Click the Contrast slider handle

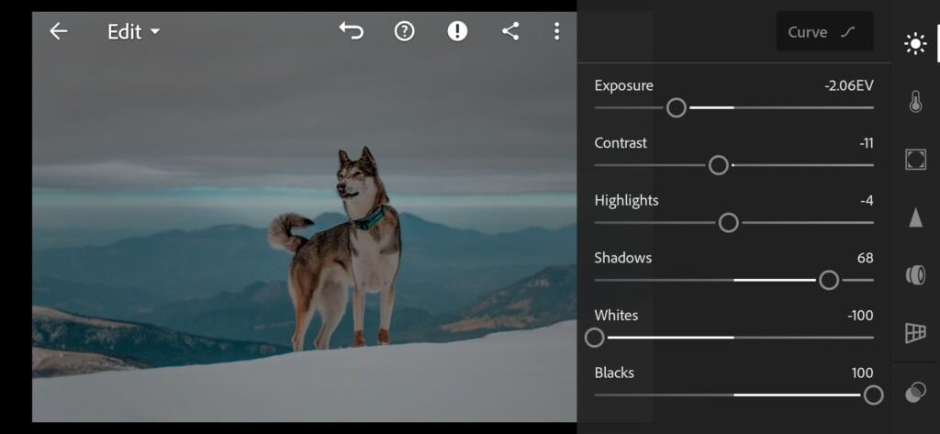tap(718, 165)
